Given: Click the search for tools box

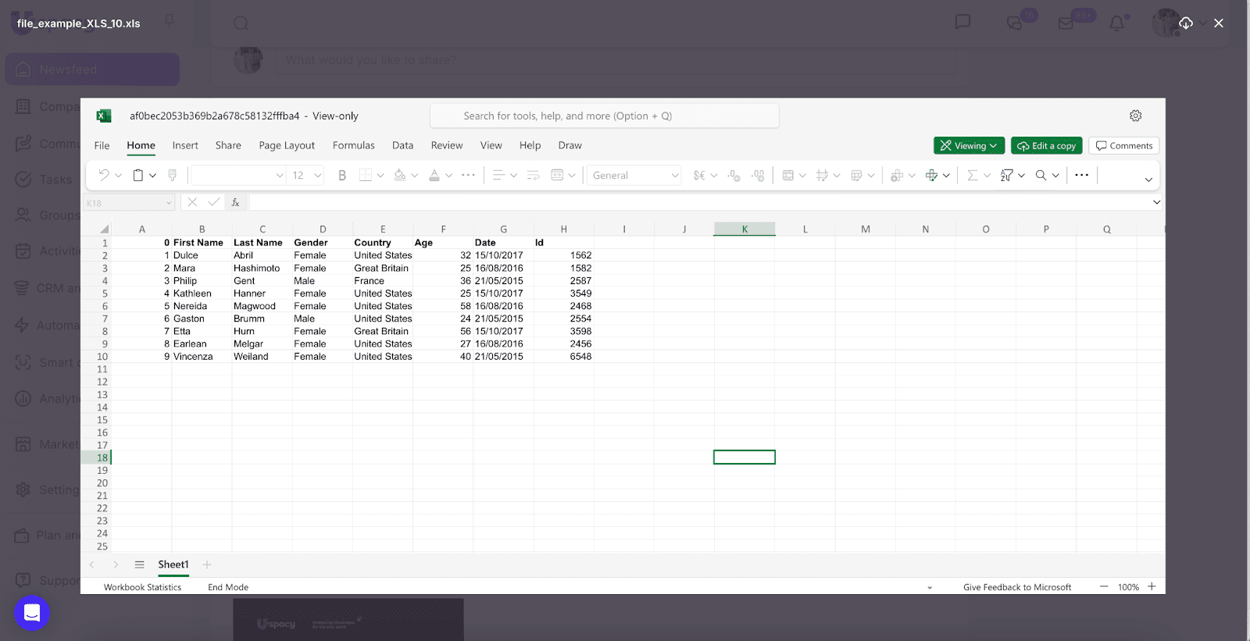Looking at the screenshot, I should click(604, 116).
